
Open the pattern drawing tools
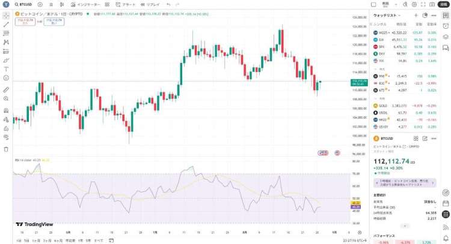[x=6, y=43]
